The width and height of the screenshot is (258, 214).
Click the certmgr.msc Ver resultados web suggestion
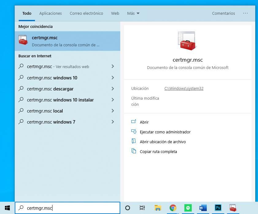(67, 67)
